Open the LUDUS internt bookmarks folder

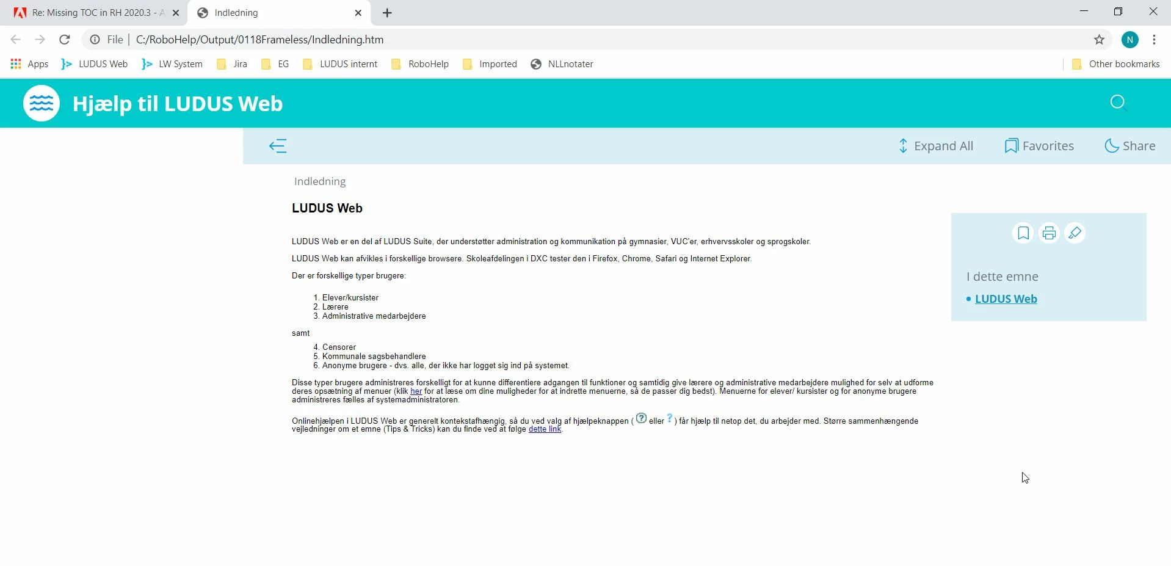click(x=340, y=64)
